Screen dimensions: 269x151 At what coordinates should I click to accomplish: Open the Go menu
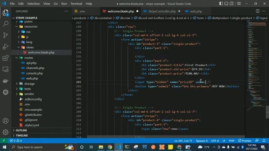[55, 4]
